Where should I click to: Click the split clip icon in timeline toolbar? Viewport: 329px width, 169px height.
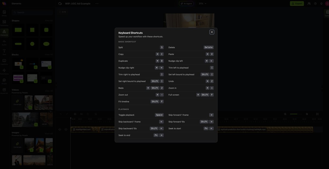pyautogui.click(x=81, y=114)
